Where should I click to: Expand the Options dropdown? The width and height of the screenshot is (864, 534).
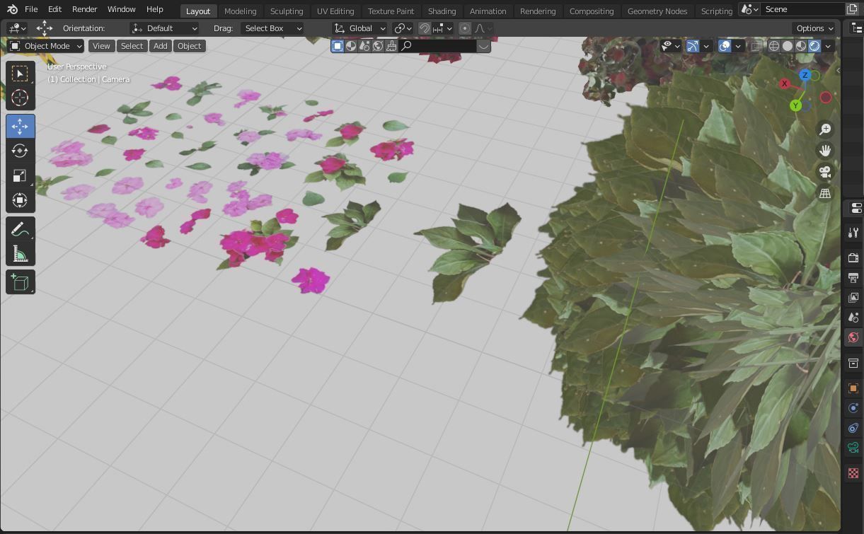coord(814,28)
